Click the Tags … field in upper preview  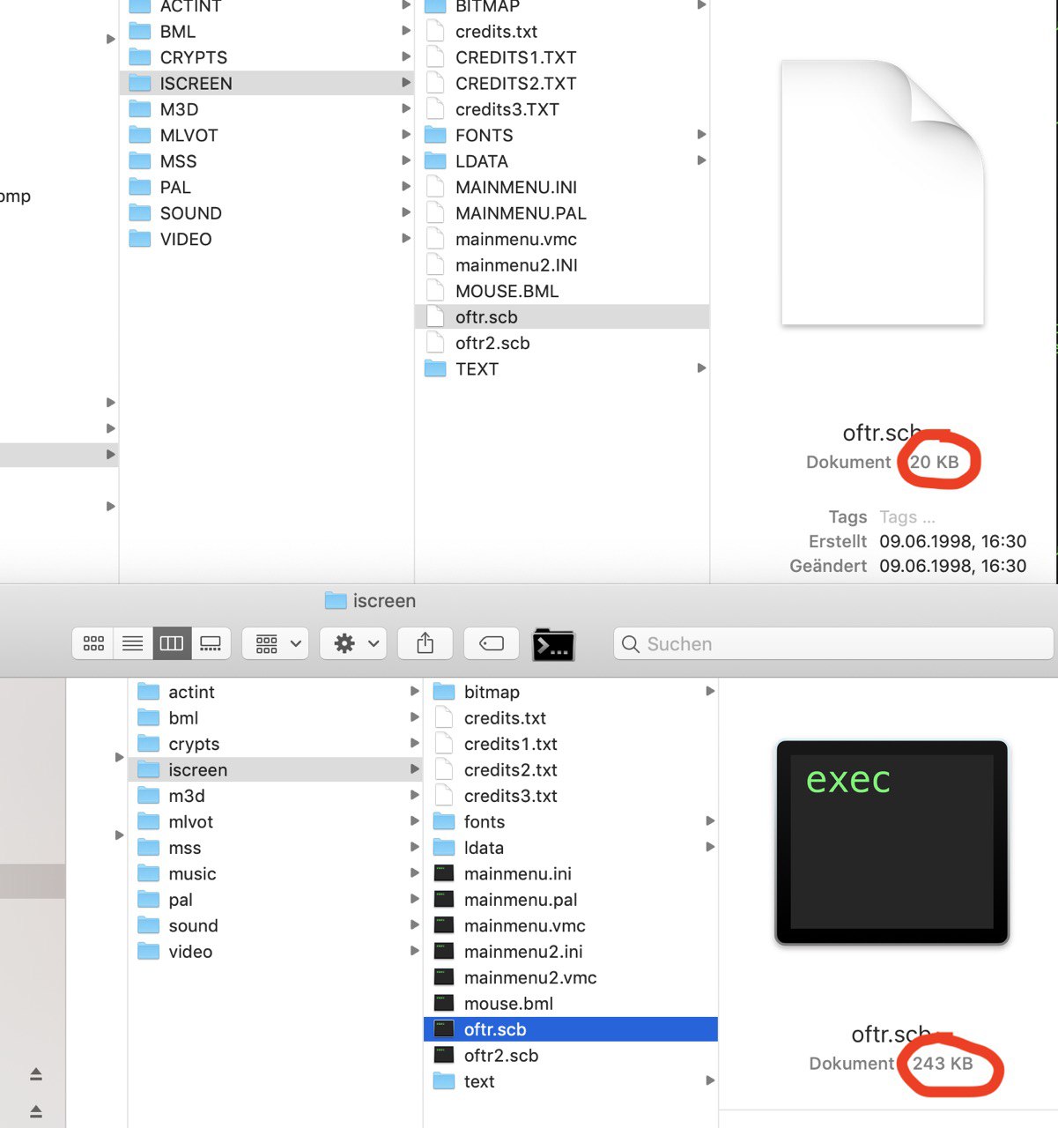point(907,517)
